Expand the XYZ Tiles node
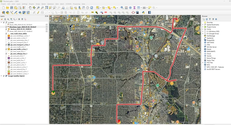 pyautogui.click(x=203, y=63)
